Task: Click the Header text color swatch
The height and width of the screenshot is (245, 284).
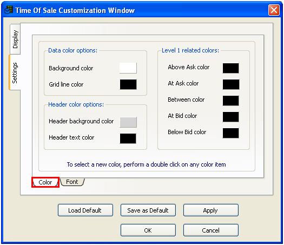Action: 128,138
